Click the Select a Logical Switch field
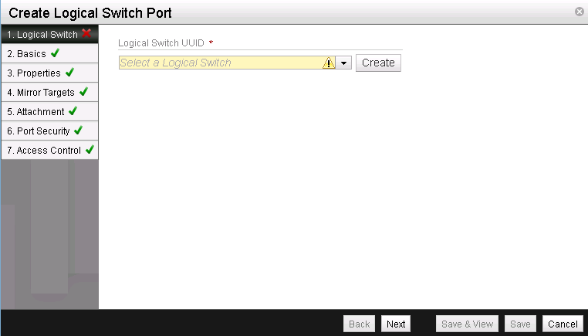Image resolution: width=588 pixels, height=336 pixels. tap(220, 63)
